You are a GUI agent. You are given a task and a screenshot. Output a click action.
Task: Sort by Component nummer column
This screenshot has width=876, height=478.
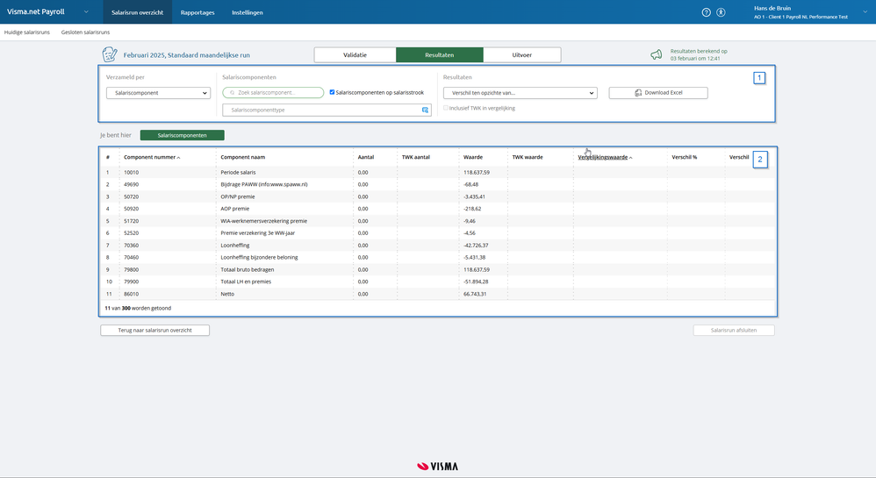[x=152, y=158]
